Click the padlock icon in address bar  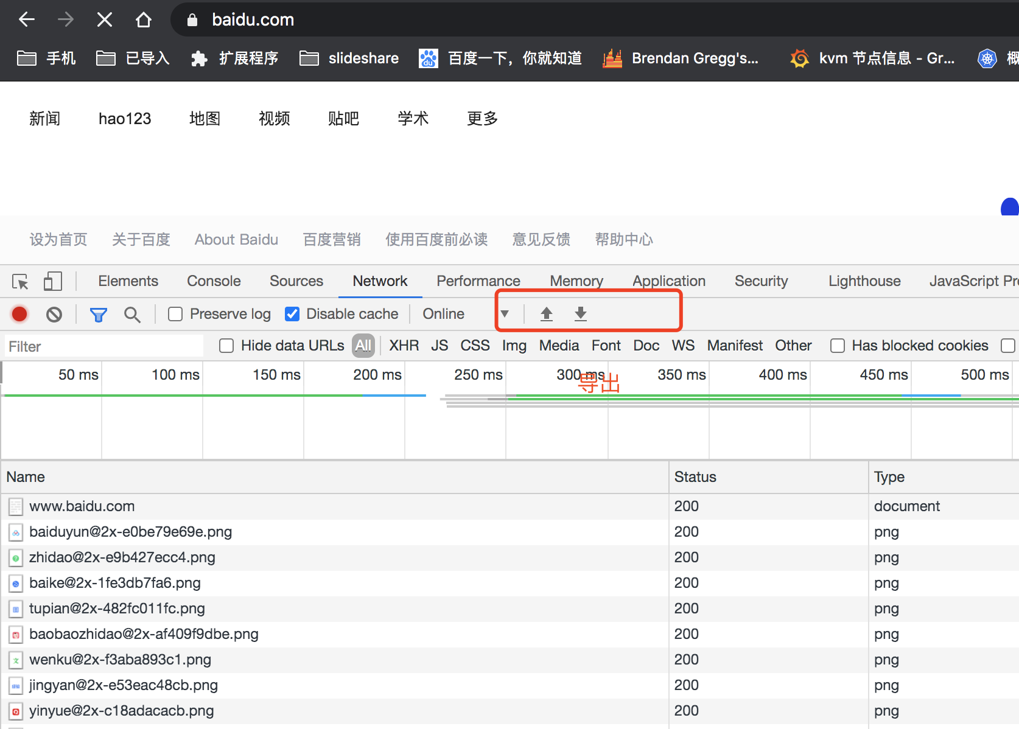[192, 20]
